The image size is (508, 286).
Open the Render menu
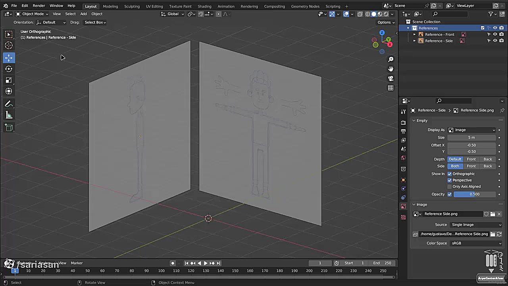(38, 6)
